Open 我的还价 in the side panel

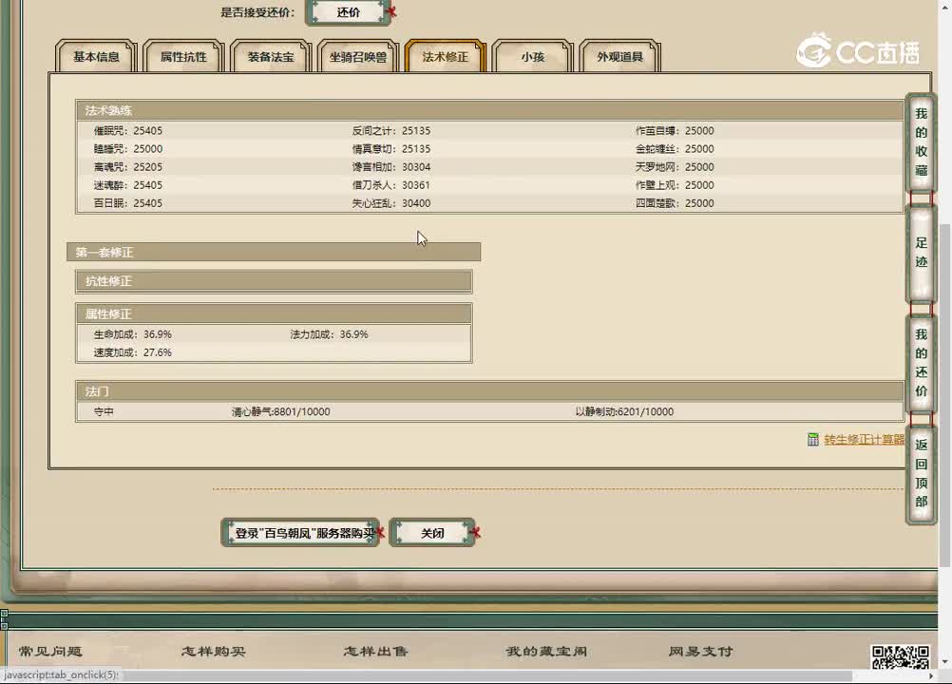[x=921, y=363]
